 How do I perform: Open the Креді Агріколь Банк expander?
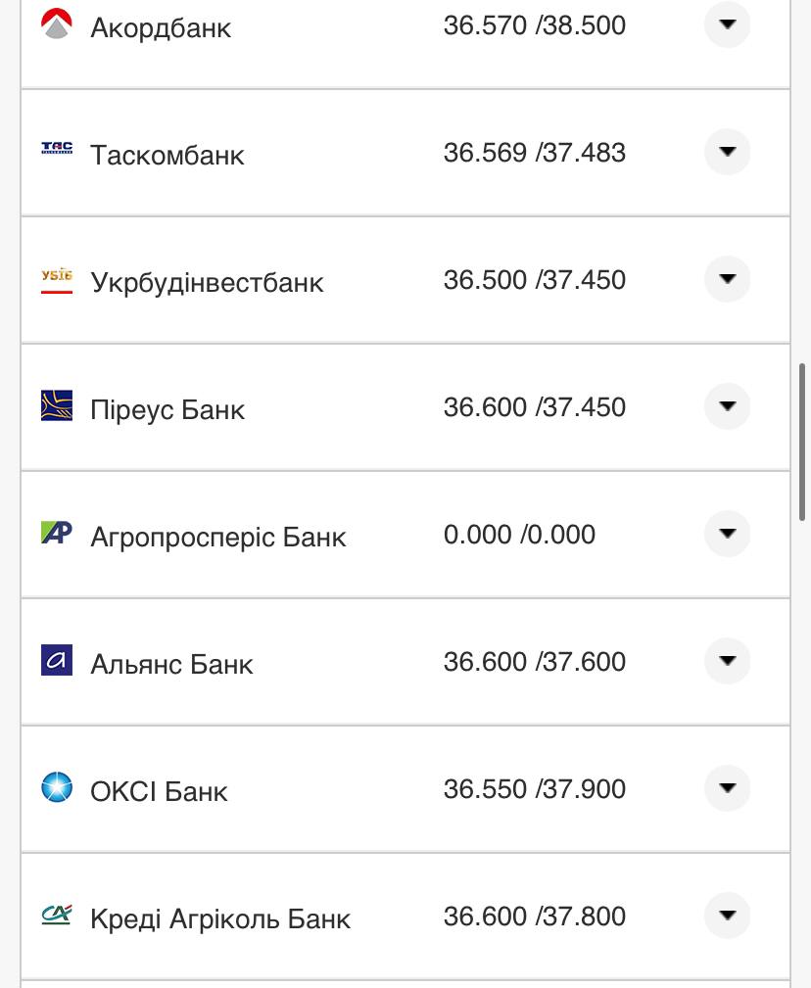[727, 916]
